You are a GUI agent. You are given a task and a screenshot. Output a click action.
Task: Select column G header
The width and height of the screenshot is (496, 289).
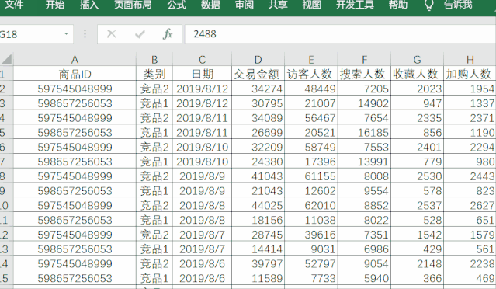(x=418, y=59)
